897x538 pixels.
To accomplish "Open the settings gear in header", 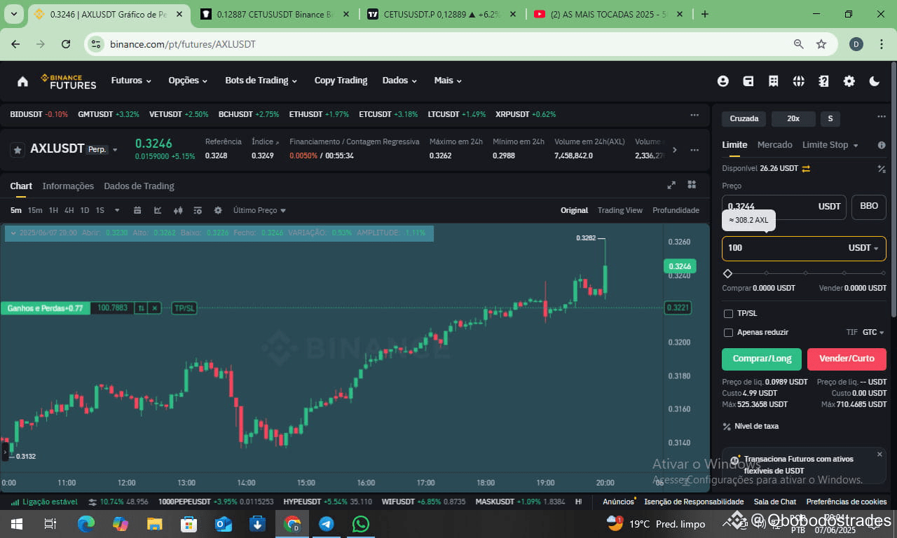I will (x=849, y=81).
